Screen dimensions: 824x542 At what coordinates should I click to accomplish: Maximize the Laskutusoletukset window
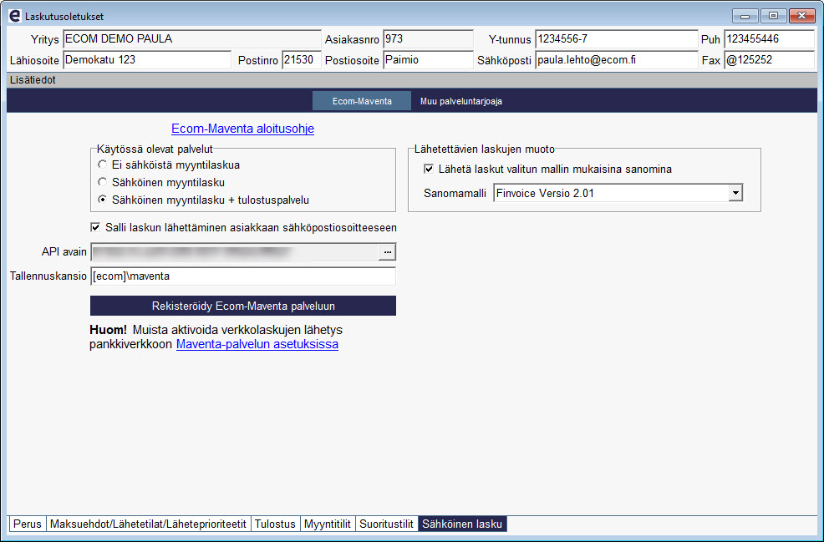click(x=773, y=16)
